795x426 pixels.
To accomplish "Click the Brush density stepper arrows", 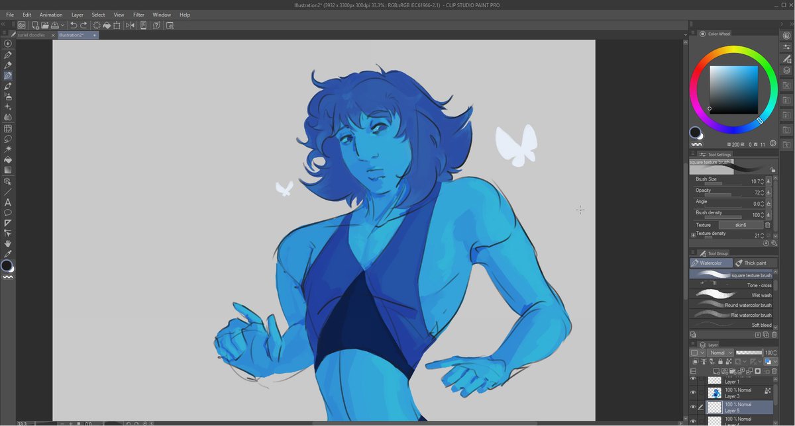I will click(763, 215).
